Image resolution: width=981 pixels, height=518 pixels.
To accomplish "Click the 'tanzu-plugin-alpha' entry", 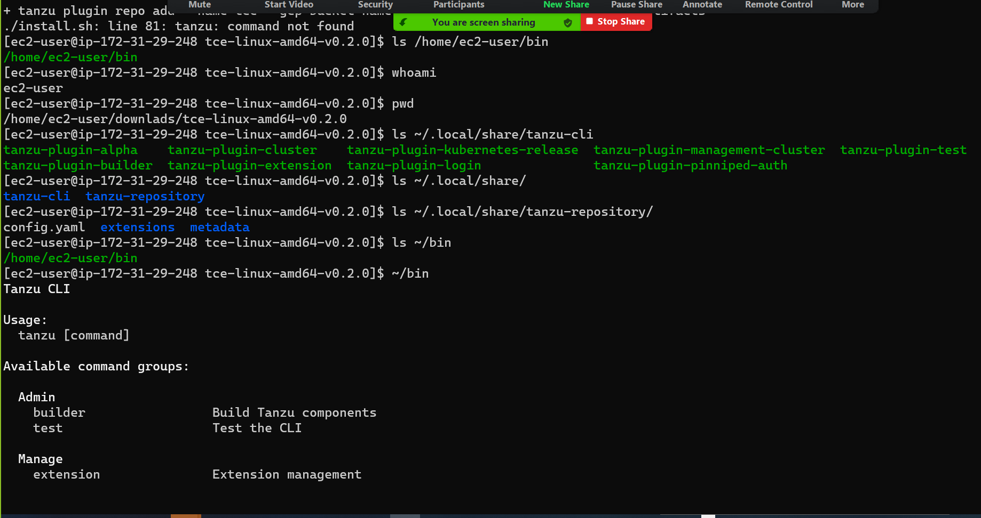I will 70,150.
